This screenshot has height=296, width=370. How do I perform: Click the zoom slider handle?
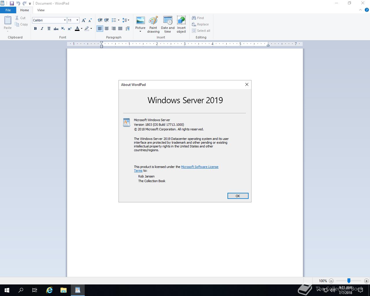349,281
